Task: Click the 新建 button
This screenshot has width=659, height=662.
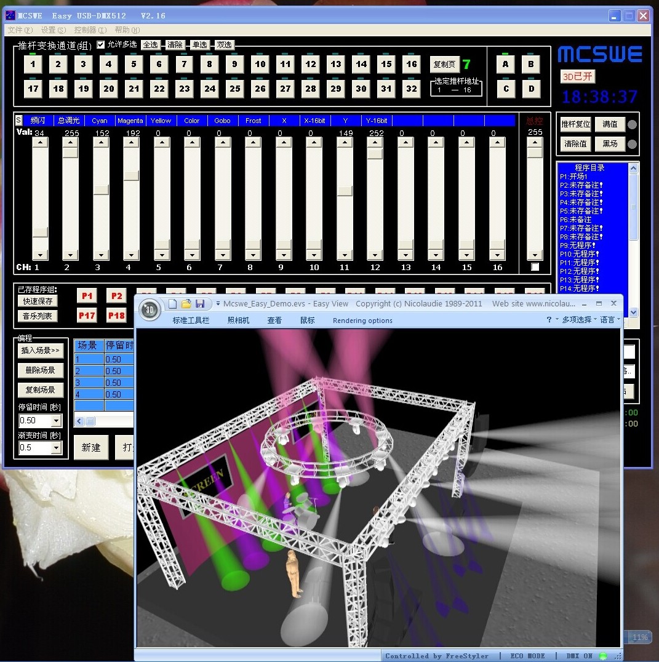Action: tap(91, 447)
